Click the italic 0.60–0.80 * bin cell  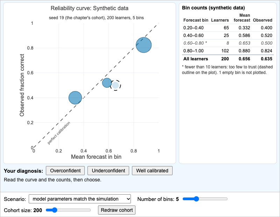click(195, 43)
